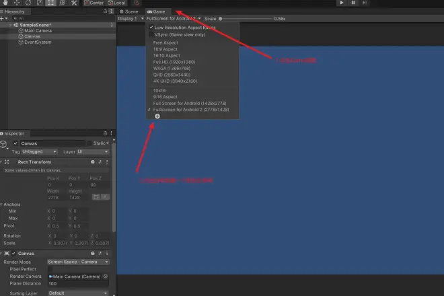Collapse the Canvas component section
444x296 pixels.
coord(1,253)
